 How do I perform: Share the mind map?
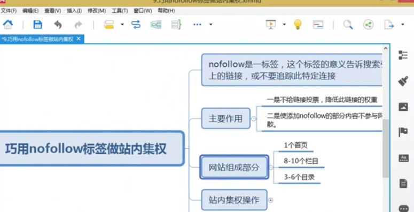(368, 25)
